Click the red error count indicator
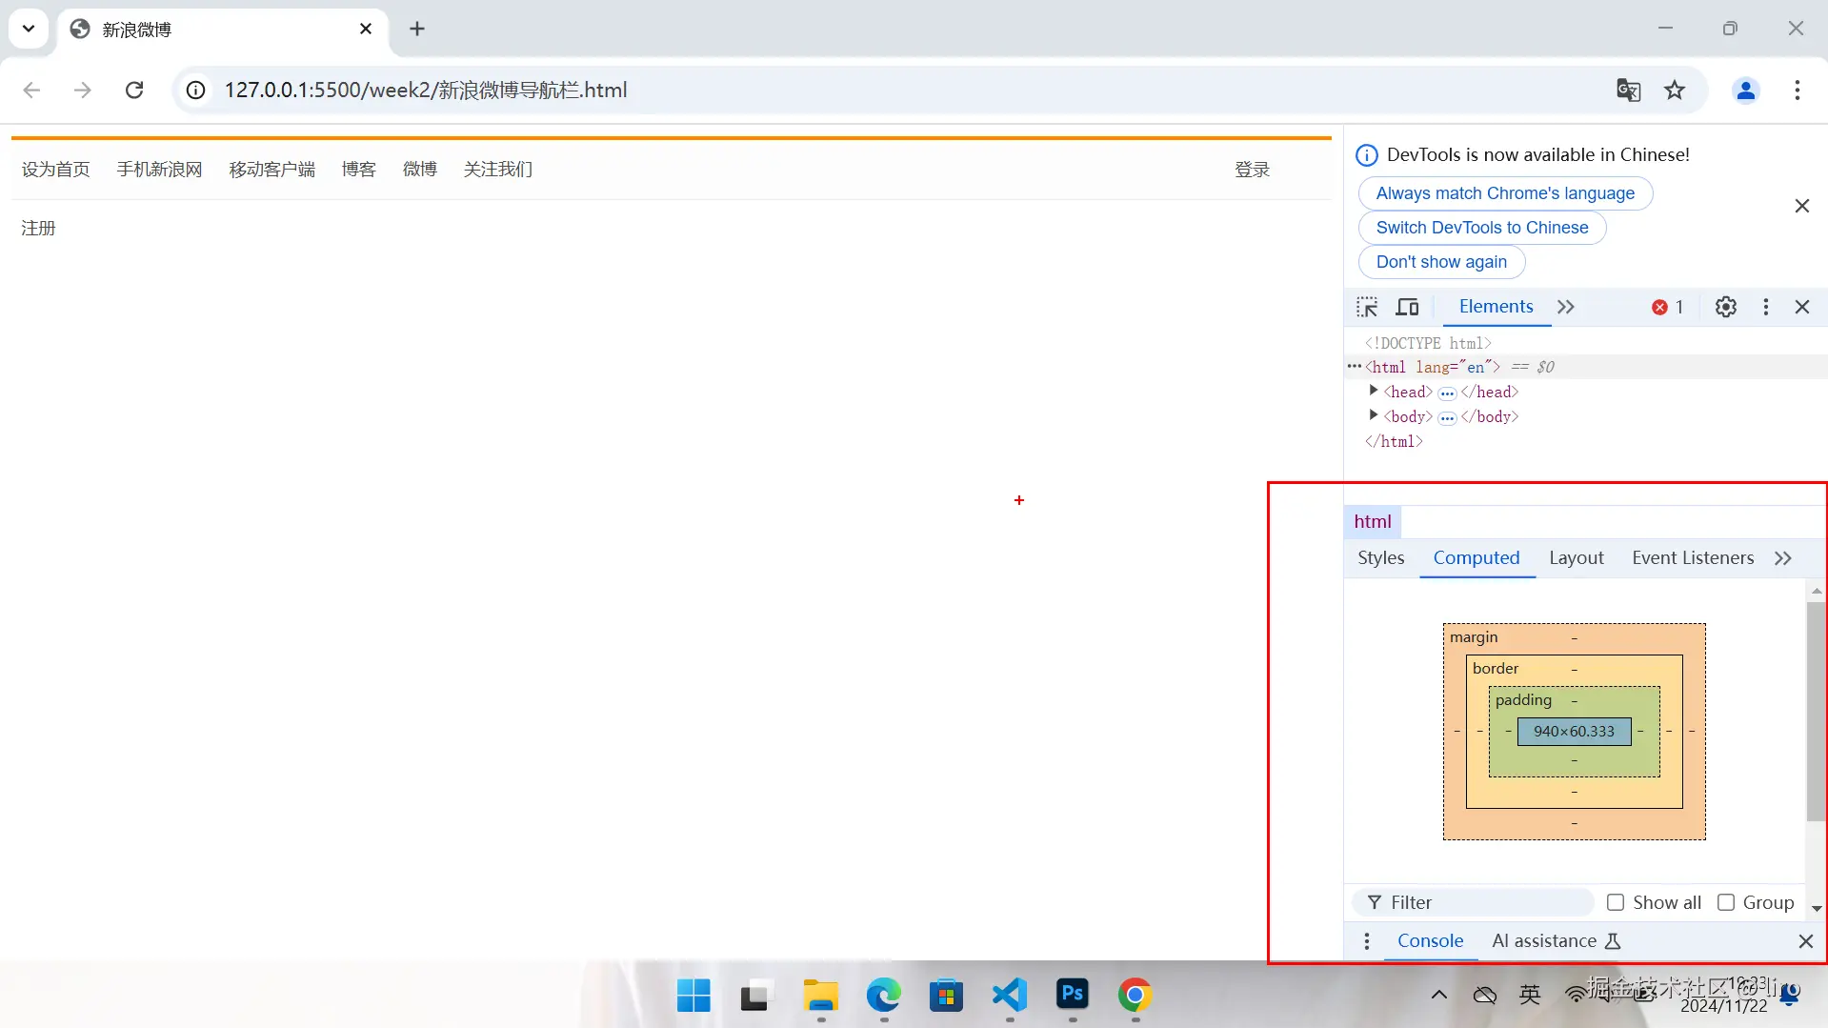This screenshot has height=1028, width=1828. pyautogui.click(x=1668, y=307)
